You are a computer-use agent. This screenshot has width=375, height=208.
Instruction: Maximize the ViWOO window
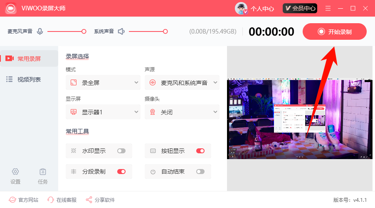(353, 8)
